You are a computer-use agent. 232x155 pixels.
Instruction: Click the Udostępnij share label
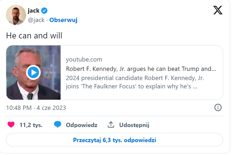134,125
